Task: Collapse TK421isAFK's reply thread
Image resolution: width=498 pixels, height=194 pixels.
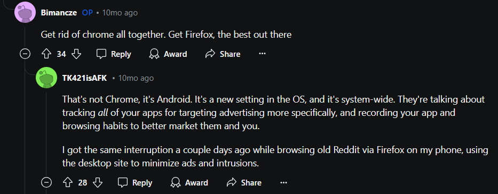Action: coord(46,183)
